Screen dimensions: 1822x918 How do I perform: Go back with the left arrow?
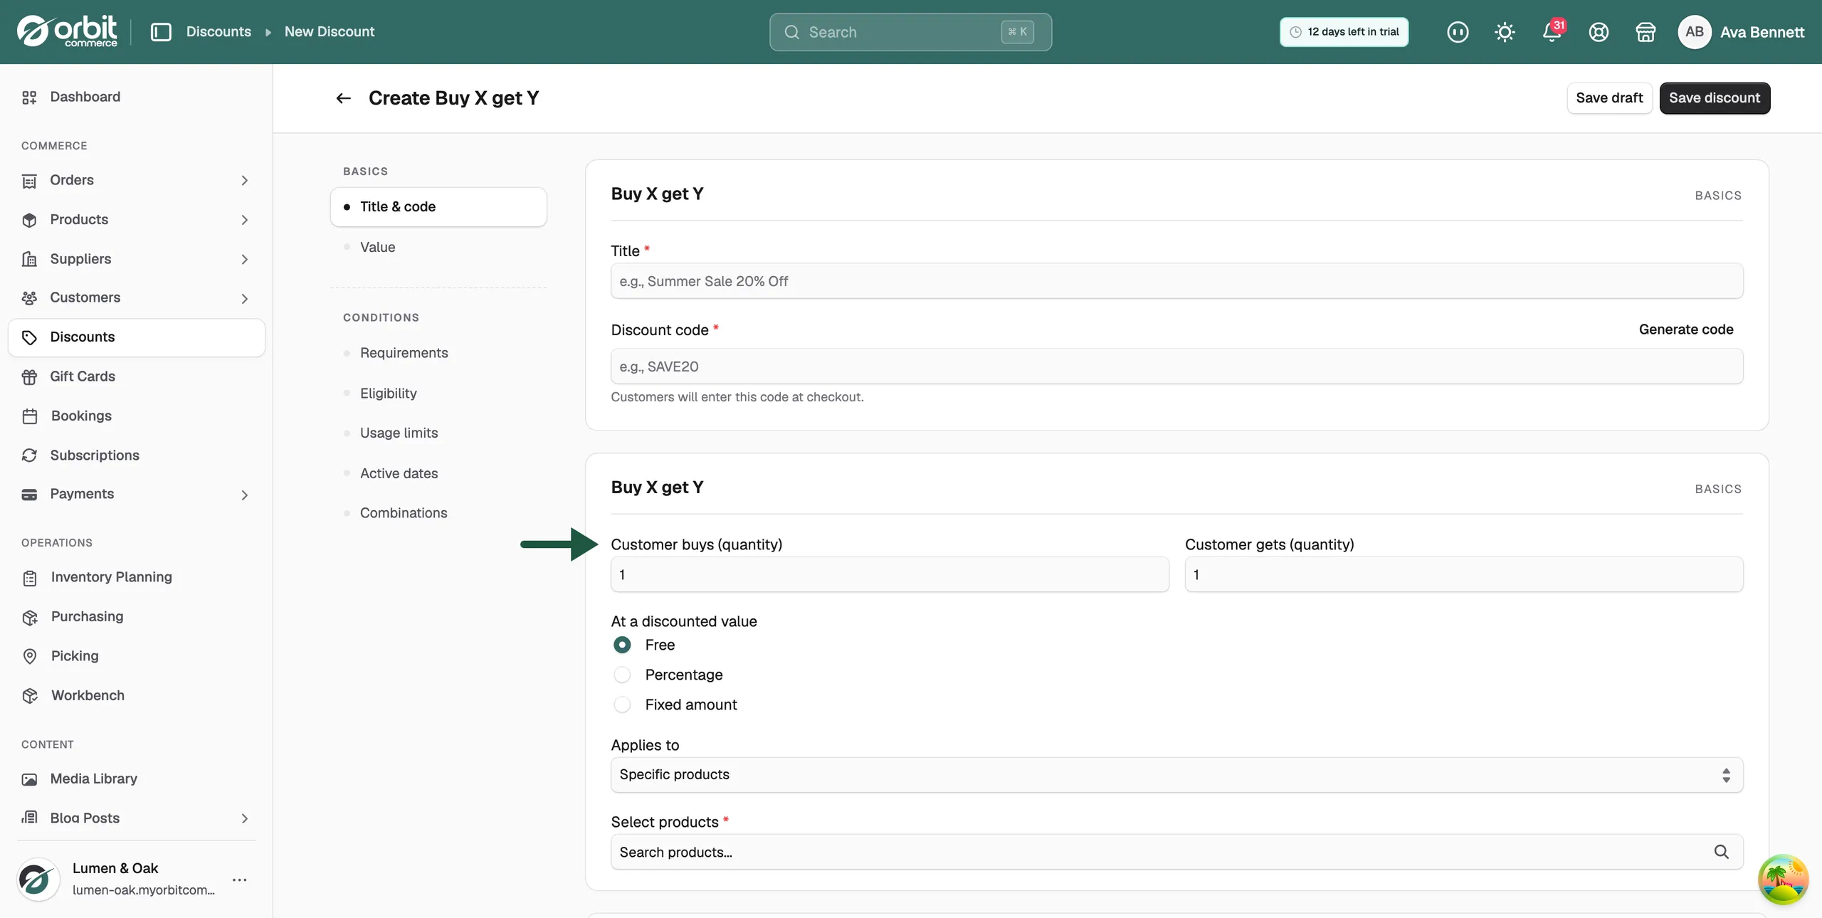coord(344,98)
